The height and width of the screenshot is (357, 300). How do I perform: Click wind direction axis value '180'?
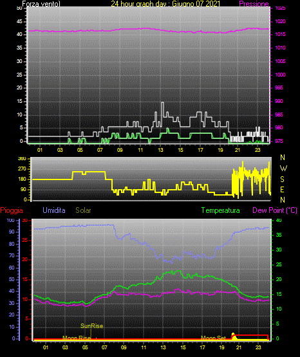22,179
